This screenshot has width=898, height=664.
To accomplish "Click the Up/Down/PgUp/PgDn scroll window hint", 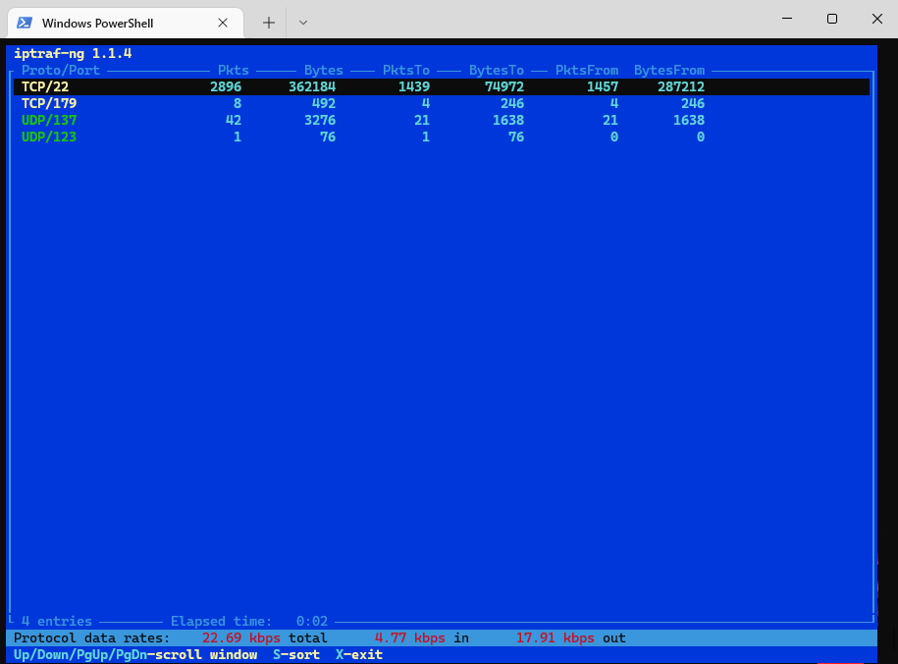I will tap(135, 654).
